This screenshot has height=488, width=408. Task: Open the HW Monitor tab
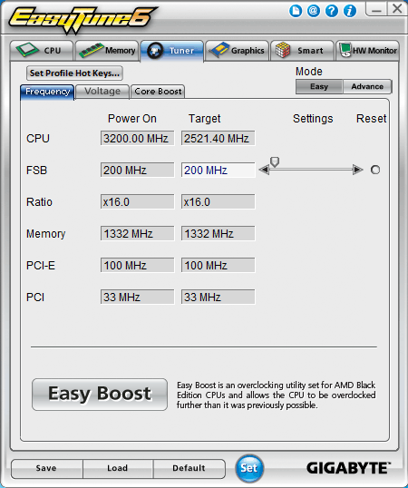pyautogui.click(x=367, y=51)
